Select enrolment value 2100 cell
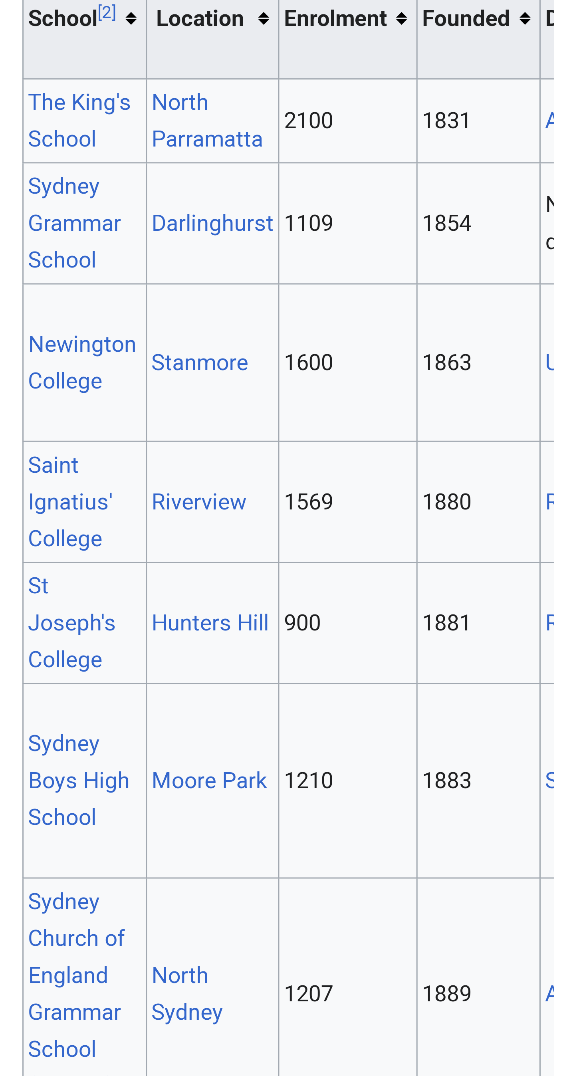Image resolution: width=575 pixels, height=1076 pixels. tap(308, 120)
